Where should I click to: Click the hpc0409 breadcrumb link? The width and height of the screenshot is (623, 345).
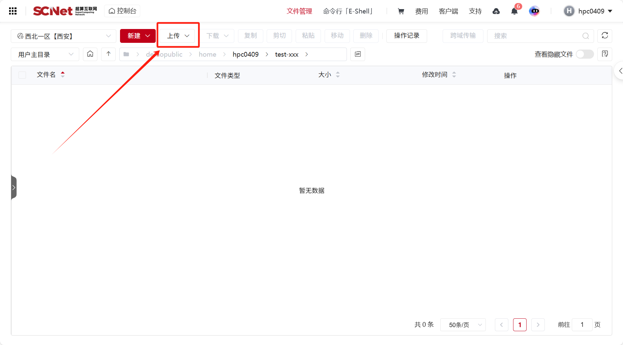coord(245,54)
